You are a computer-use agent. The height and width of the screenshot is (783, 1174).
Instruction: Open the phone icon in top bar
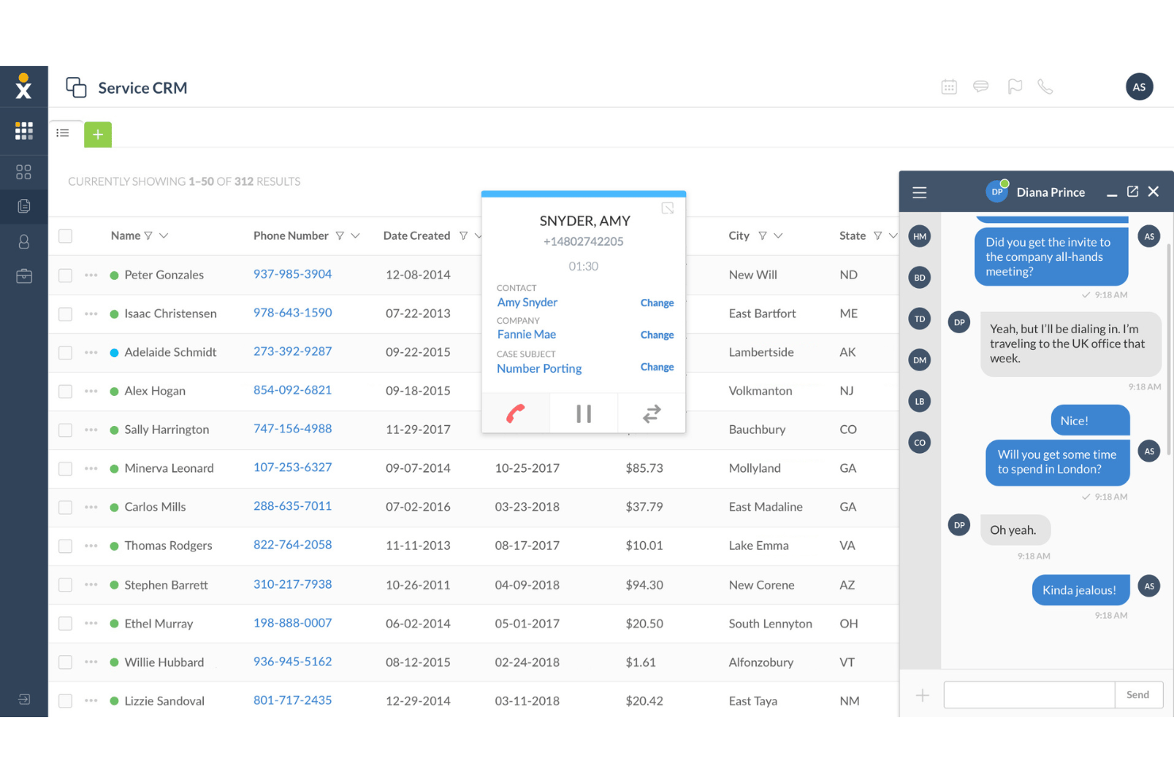coord(1045,86)
